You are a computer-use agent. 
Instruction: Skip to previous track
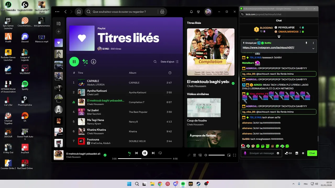pos(136,153)
